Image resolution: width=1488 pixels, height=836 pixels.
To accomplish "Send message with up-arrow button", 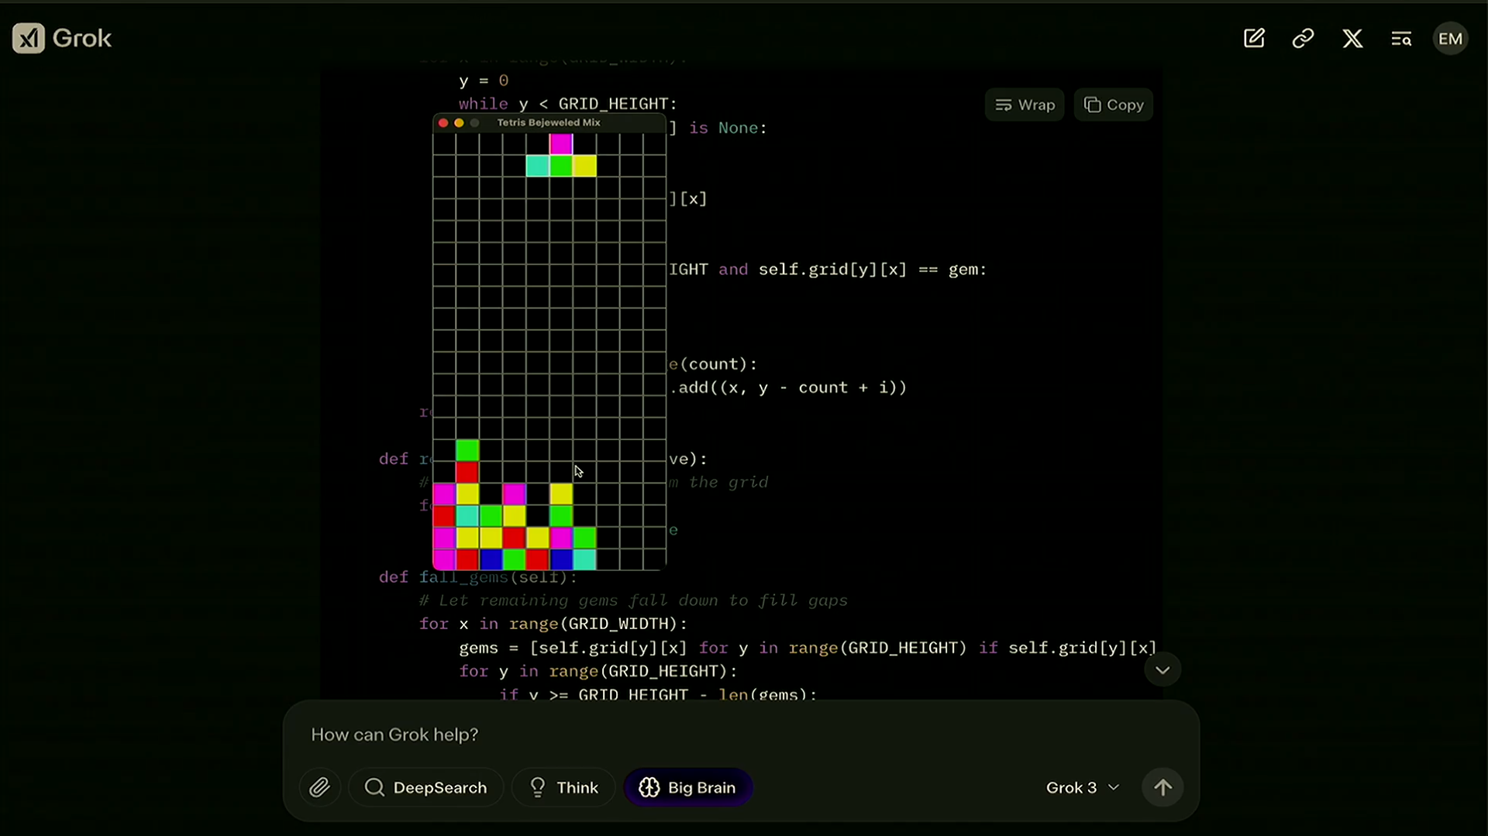I will [x=1162, y=788].
